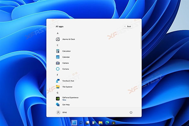Open the power options icon
Viewport: 189px width, 126px height.
[x=131, y=112]
